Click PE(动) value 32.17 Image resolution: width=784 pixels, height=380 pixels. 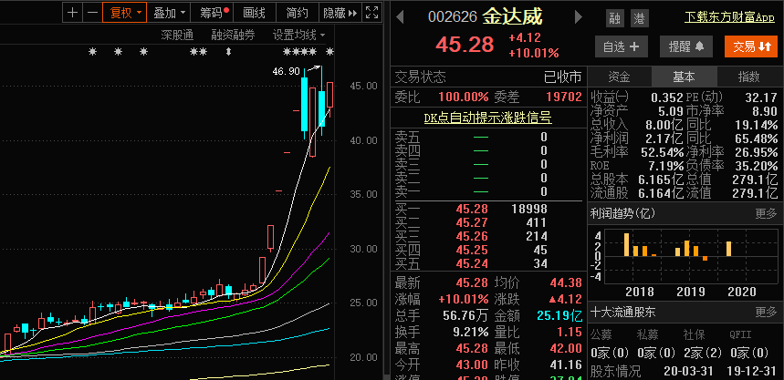click(x=760, y=97)
